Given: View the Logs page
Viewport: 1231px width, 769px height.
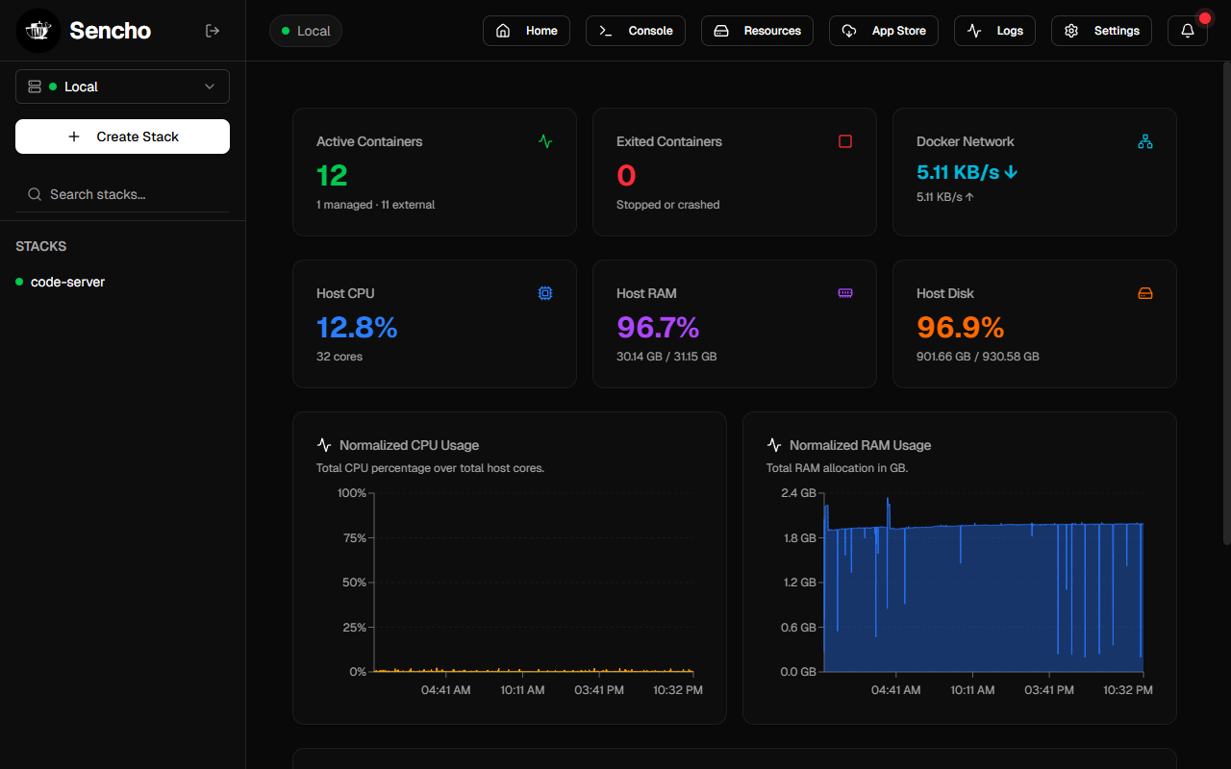Looking at the screenshot, I should pyautogui.click(x=994, y=31).
